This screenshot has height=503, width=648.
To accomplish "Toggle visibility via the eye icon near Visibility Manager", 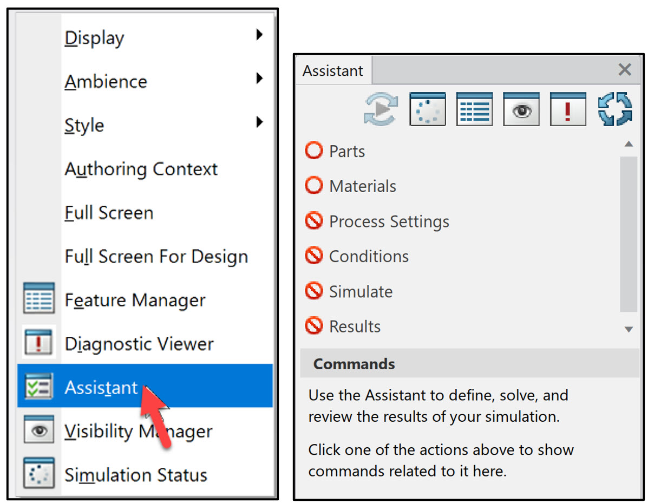I will [x=39, y=430].
